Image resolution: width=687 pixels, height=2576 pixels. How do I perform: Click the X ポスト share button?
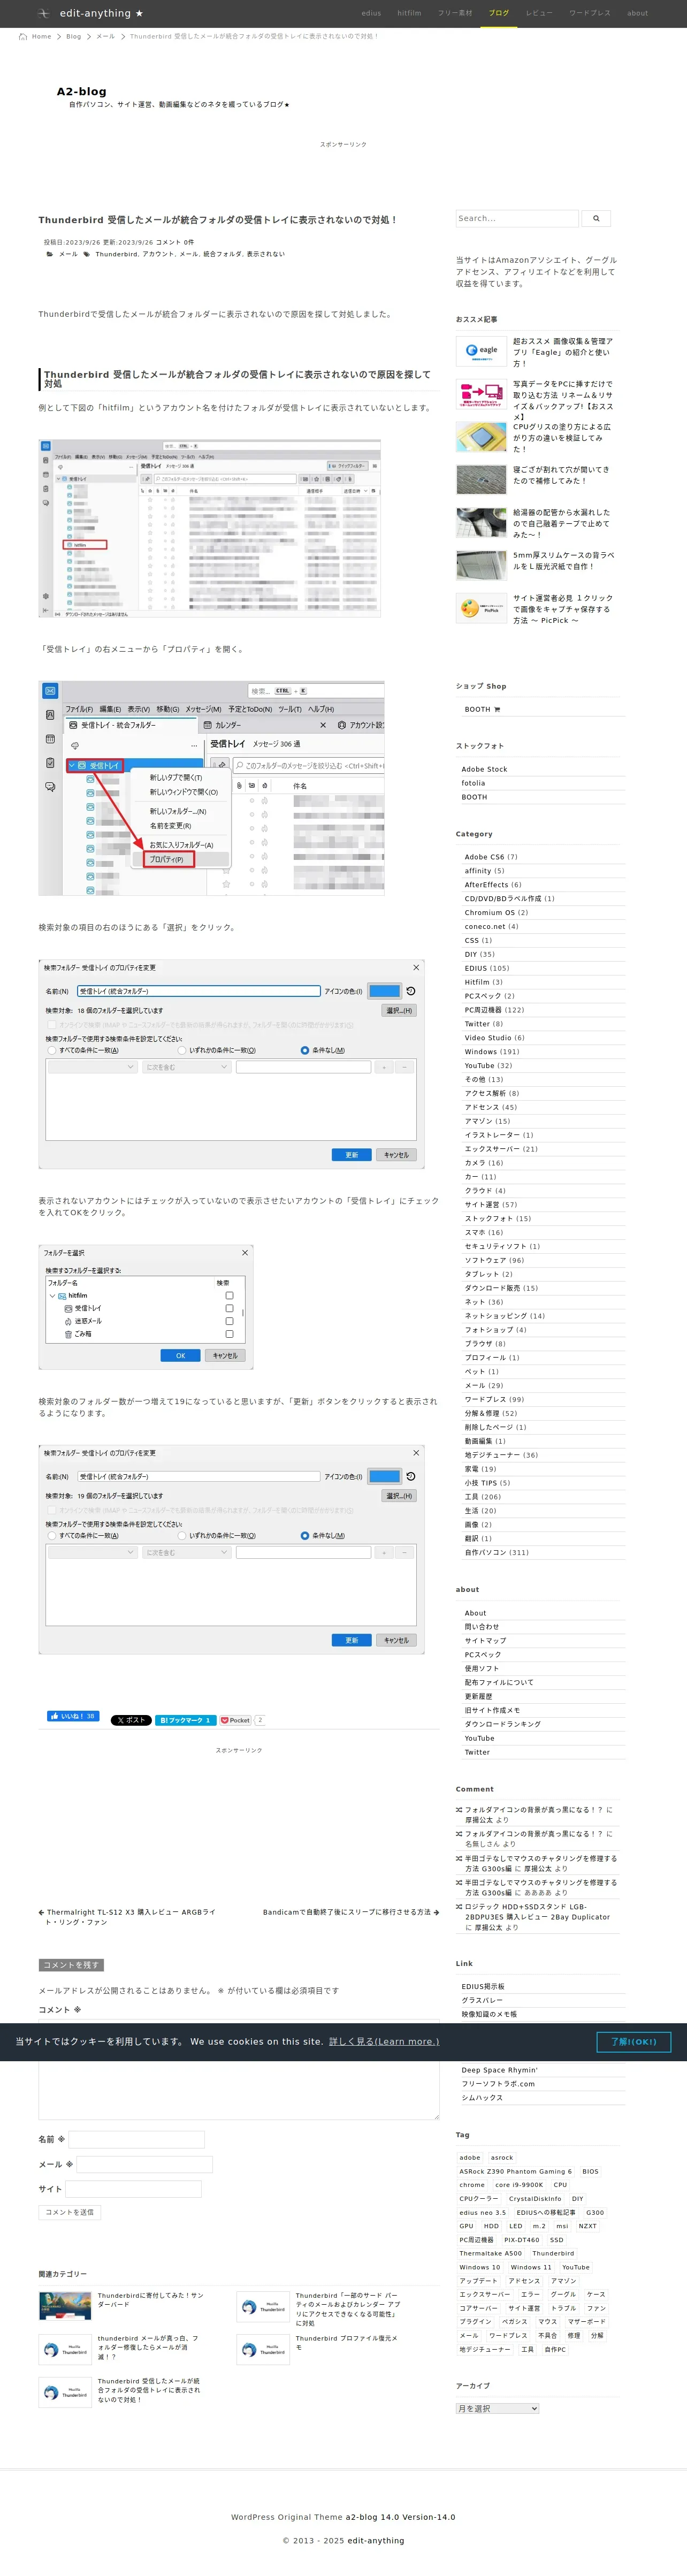pyautogui.click(x=131, y=1720)
